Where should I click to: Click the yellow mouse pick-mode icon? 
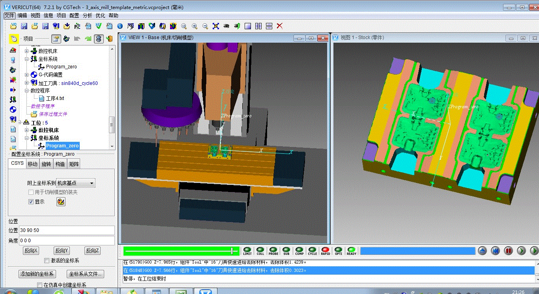pyautogui.click(x=14, y=39)
